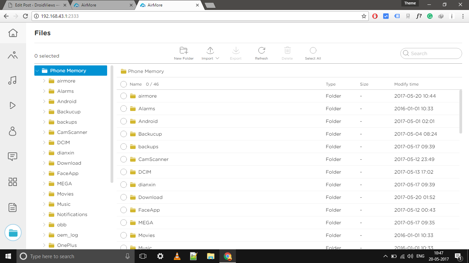This screenshot has width=469, height=263.
Task: Open the Contacts section in sidebar
Action: pyautogui.click(x=13, y=131)
